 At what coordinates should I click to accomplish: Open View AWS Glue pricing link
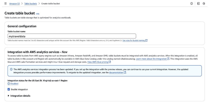pos(98,62)
